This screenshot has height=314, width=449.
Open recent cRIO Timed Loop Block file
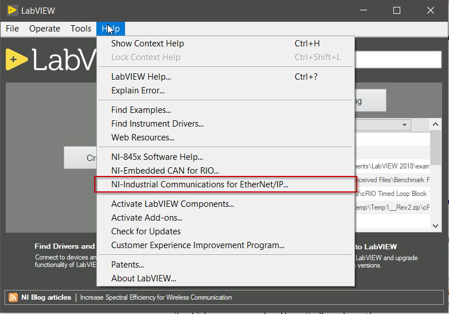[x=392, y=194]
